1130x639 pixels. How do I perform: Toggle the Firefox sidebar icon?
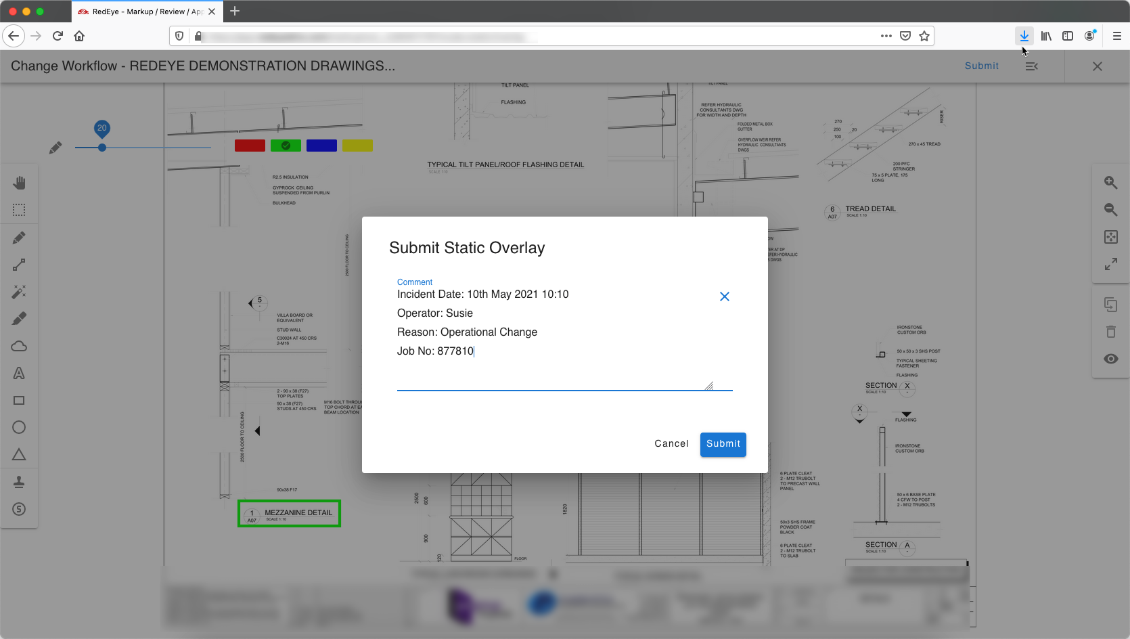coord(1068,36)
